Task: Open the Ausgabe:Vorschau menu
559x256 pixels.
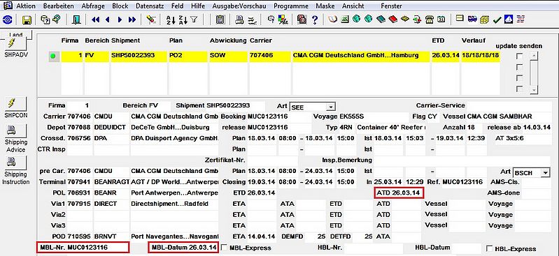Action: point(239,6)
